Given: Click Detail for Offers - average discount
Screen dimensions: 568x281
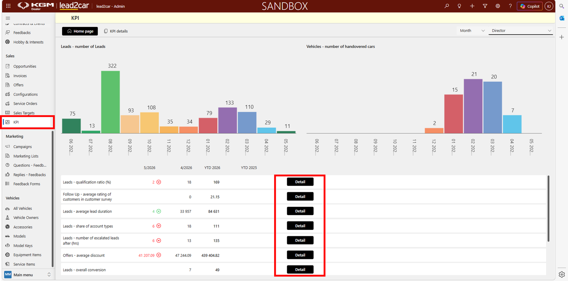Looking at the screenshot, I should [x=300, y=255].
